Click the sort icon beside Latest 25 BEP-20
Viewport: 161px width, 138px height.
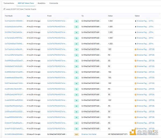4,9
